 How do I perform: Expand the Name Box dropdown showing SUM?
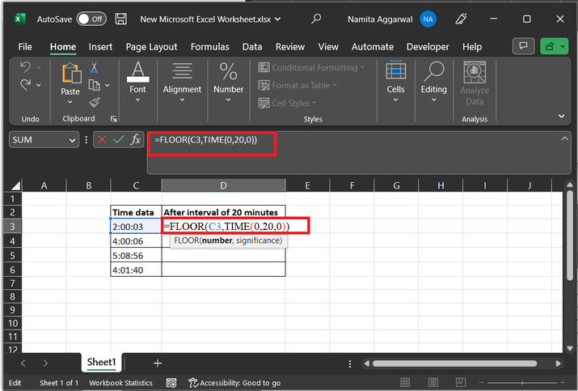tap(71, 140)
